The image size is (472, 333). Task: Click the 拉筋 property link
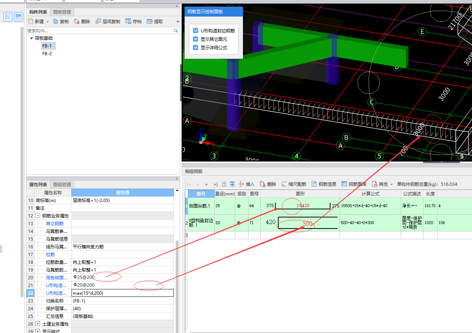click(x=50, y=254)
